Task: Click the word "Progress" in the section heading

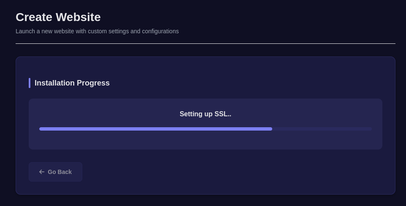Action: coord(92,83)
